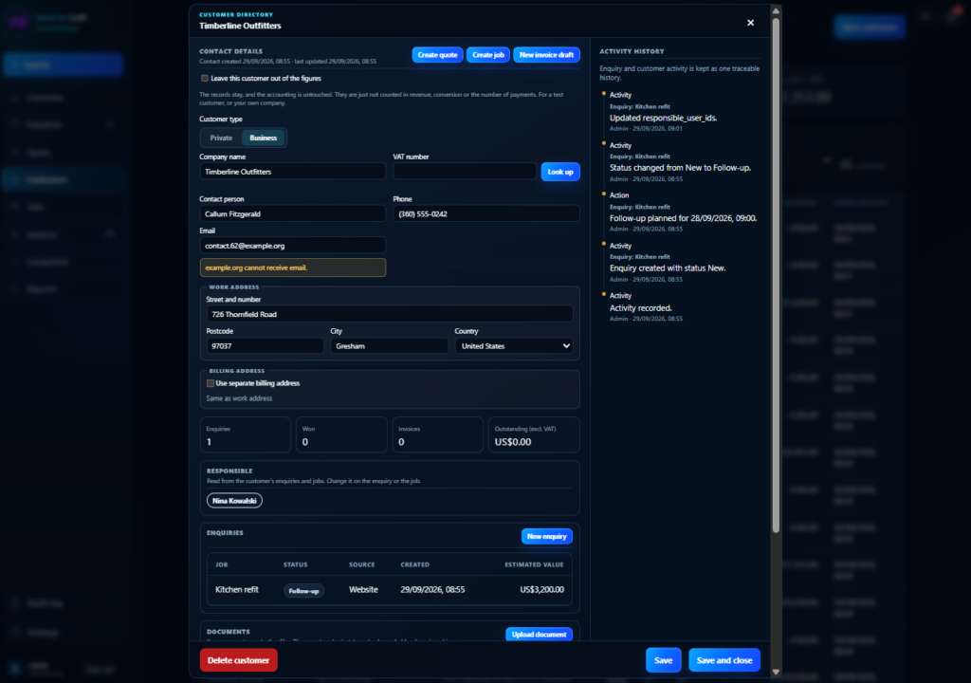Select Business customer type
The image size is (971, 683).
click(264, 138)
